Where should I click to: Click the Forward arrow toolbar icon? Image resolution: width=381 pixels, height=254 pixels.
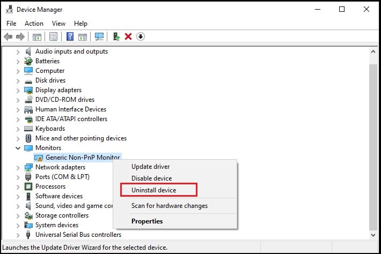tap(20, 36)
